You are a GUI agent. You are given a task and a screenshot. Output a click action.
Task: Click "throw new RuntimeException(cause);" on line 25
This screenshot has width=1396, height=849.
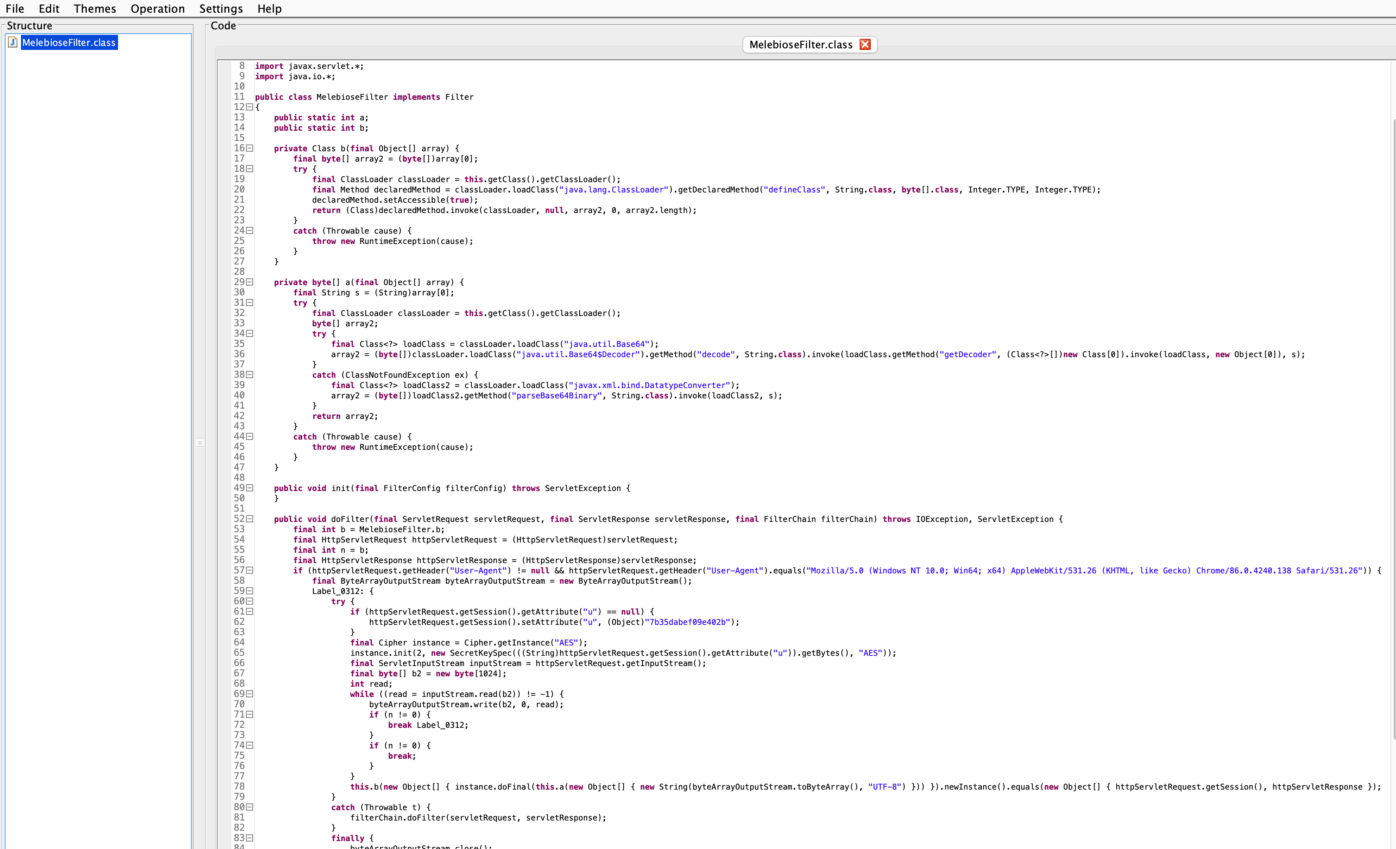(x=393, y=241)
